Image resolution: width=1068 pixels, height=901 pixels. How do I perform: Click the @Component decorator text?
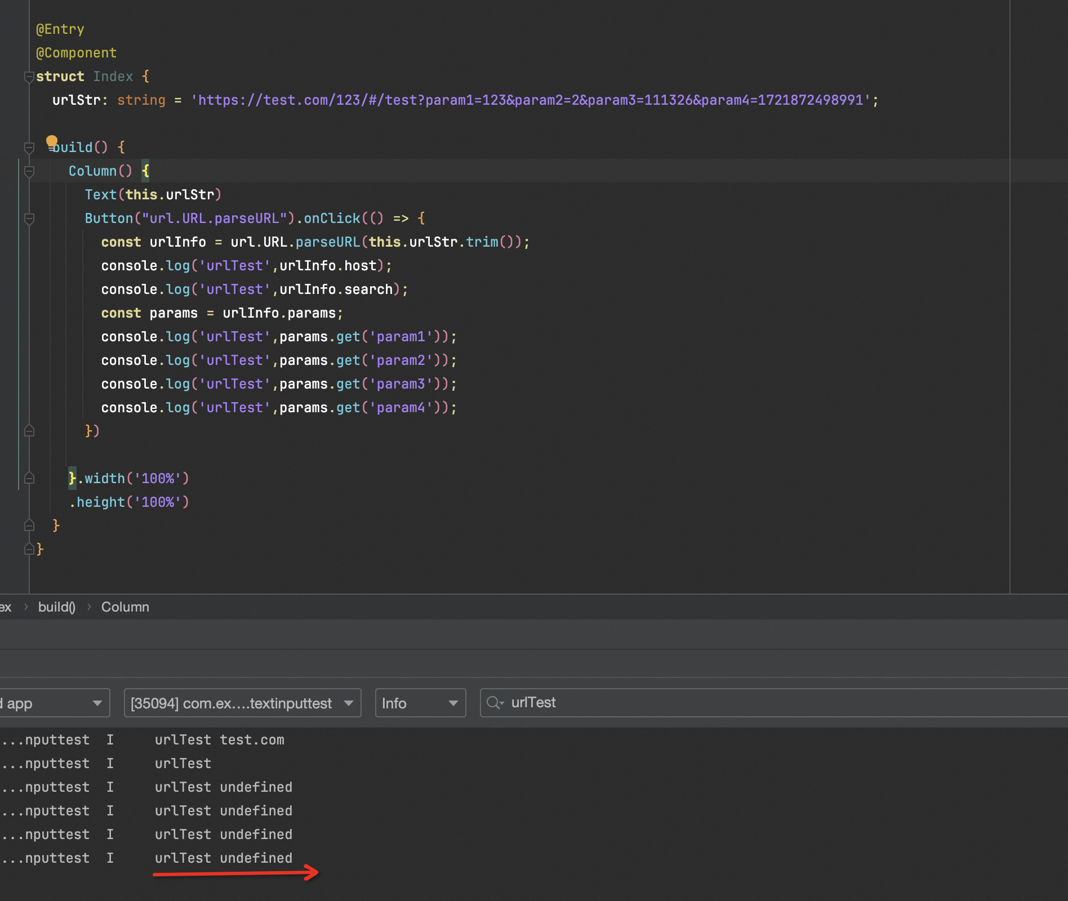coord(77,53)
